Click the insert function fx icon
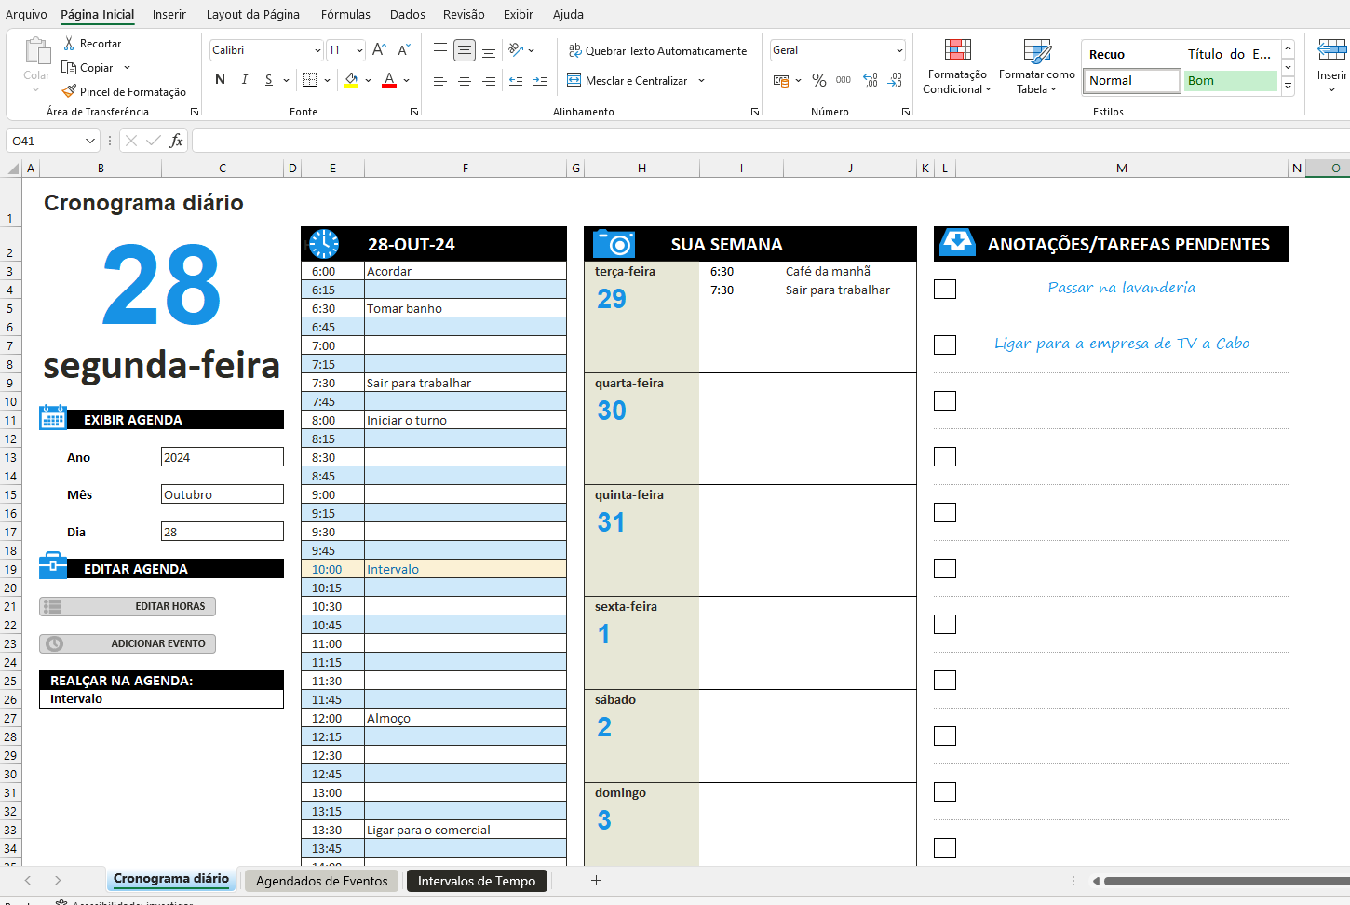Screen dimensions: 1350x905 (x=176, y=141)
